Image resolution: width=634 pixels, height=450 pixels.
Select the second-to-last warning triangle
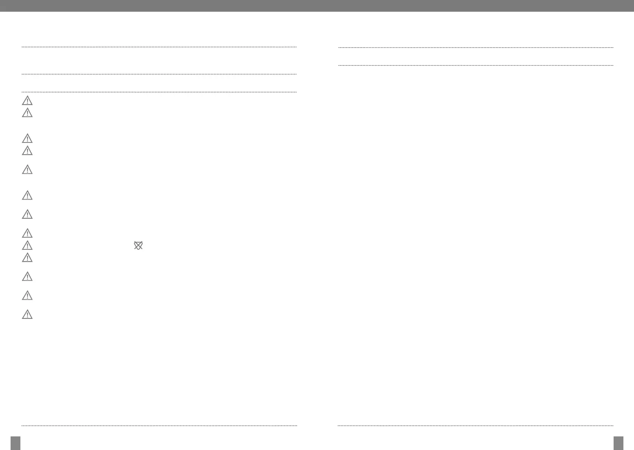27,295
